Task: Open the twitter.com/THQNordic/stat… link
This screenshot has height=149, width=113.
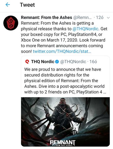Action: pos(62,51)
